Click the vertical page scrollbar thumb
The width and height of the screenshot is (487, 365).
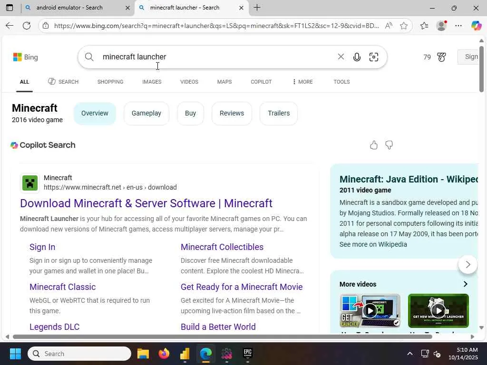pos(481,69)
